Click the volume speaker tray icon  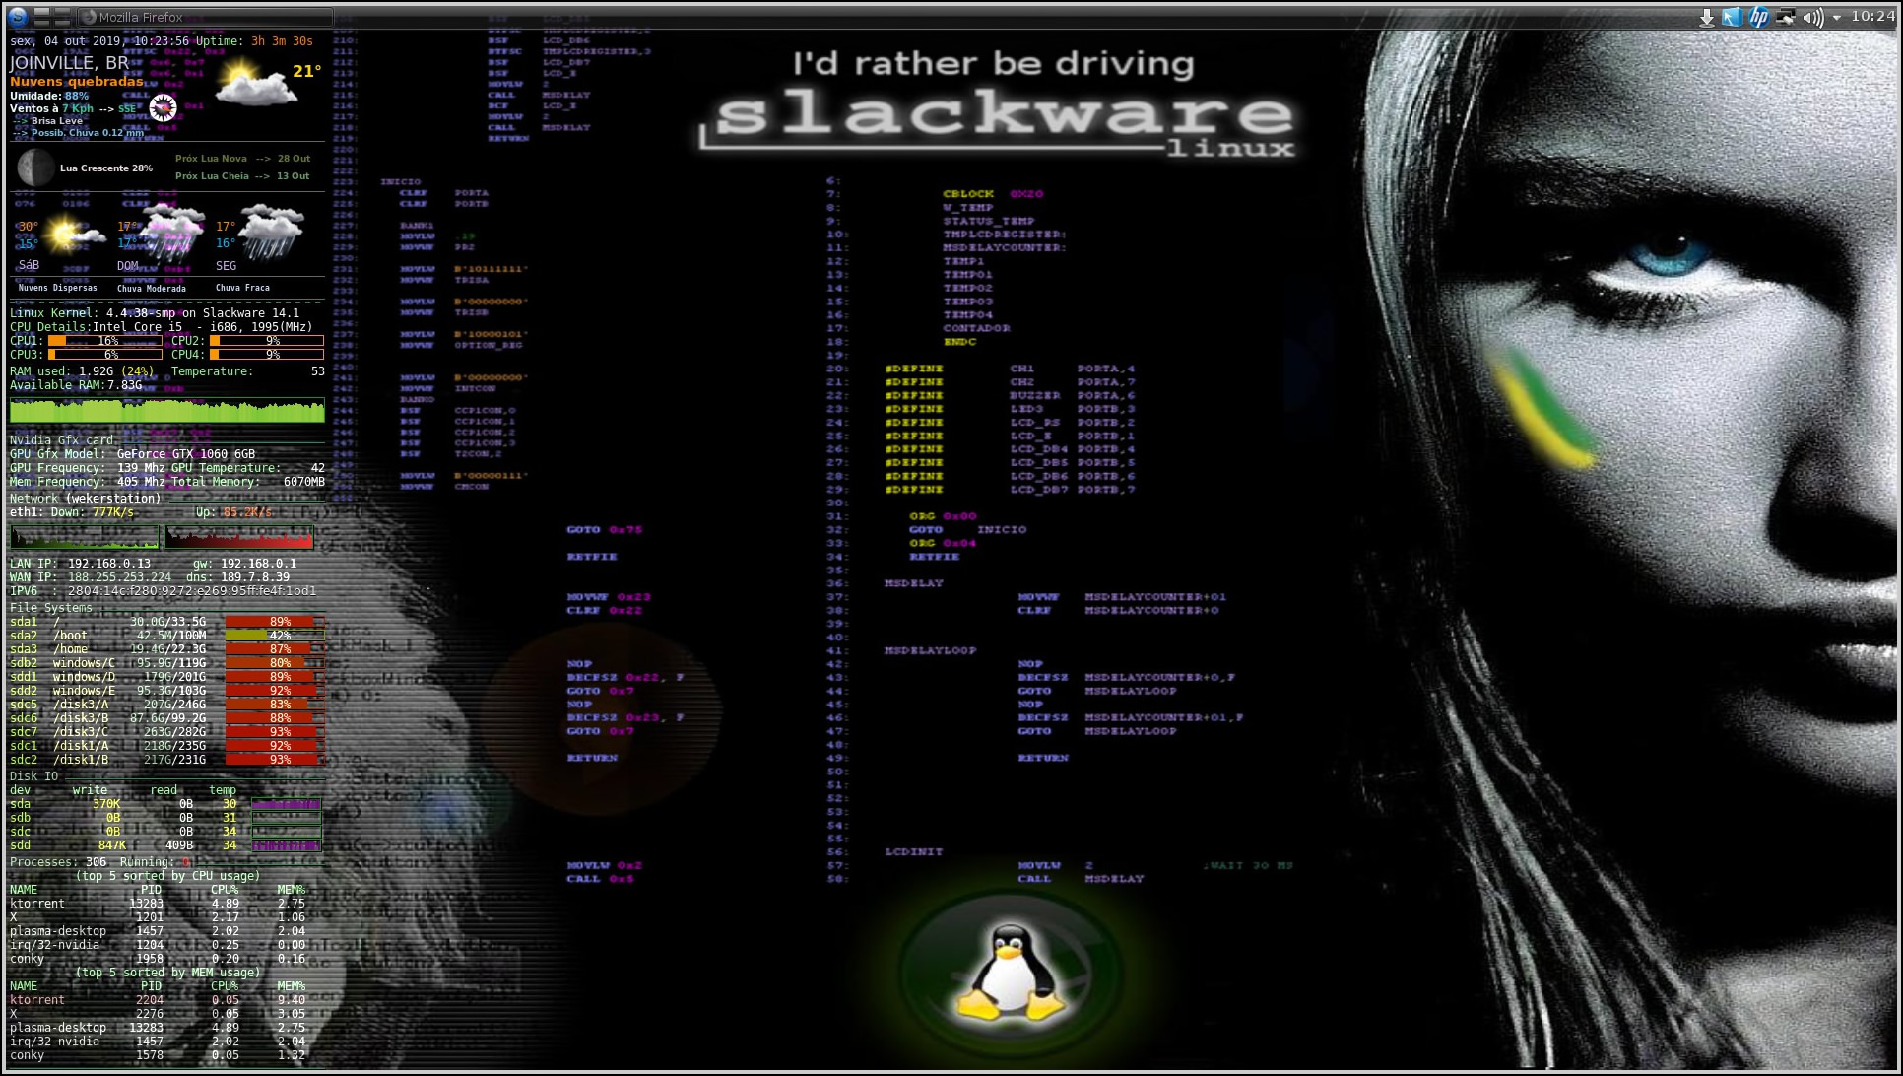[x=1811, y=18]
